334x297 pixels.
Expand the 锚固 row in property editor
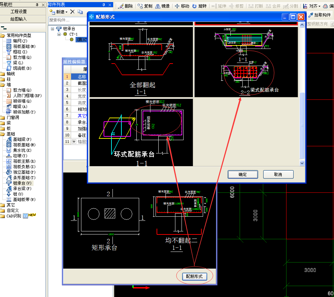click(x=74, y=141)
